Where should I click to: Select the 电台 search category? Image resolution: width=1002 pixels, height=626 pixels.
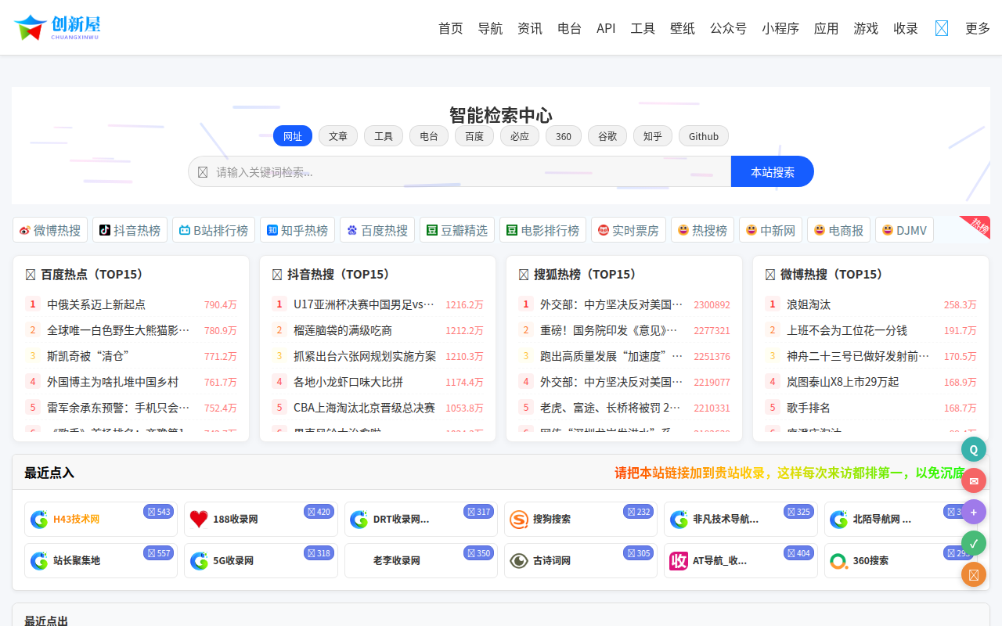point(429,136)
